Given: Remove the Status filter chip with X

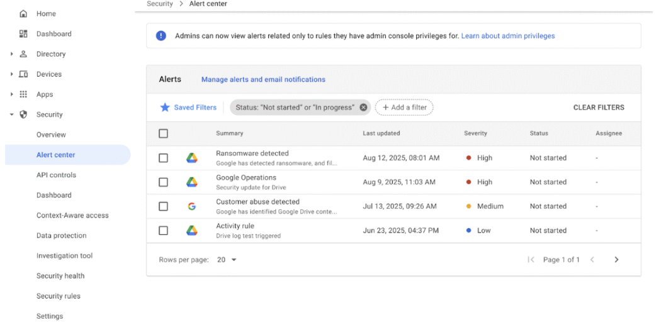Looking at the screenshot, I should [x=363, y=107].
